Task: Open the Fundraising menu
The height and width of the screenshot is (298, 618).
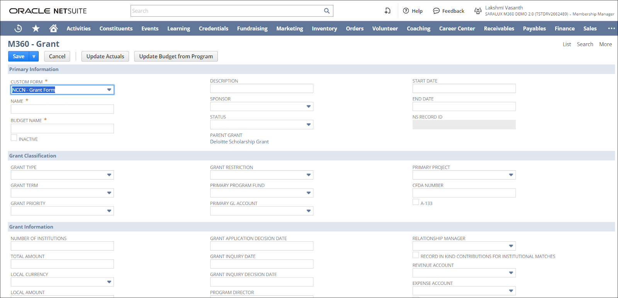Action: point(252,28)
